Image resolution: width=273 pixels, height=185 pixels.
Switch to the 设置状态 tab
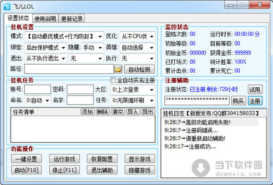click(x=18, y=18)
